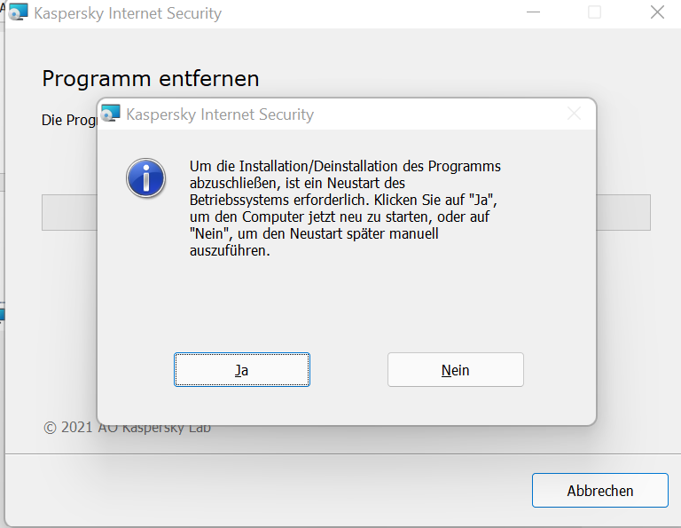This screenshot has height=528, width=681.
Task: Maximize the main Kaspersky window
Action: pos(594,12)
